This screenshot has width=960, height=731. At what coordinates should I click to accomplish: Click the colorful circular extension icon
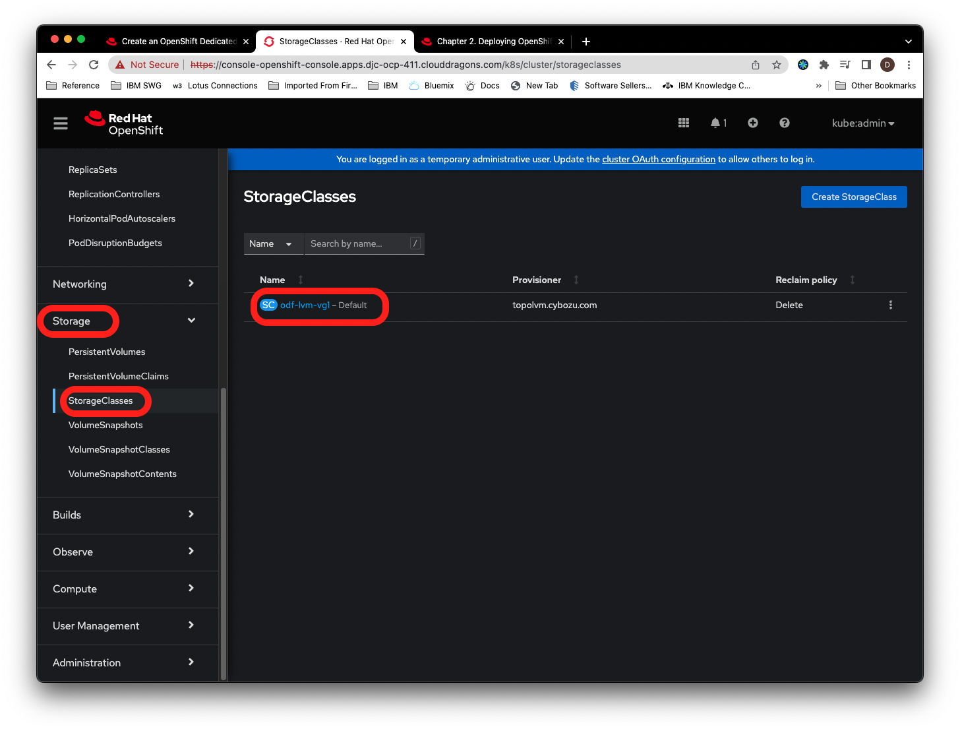803,65
